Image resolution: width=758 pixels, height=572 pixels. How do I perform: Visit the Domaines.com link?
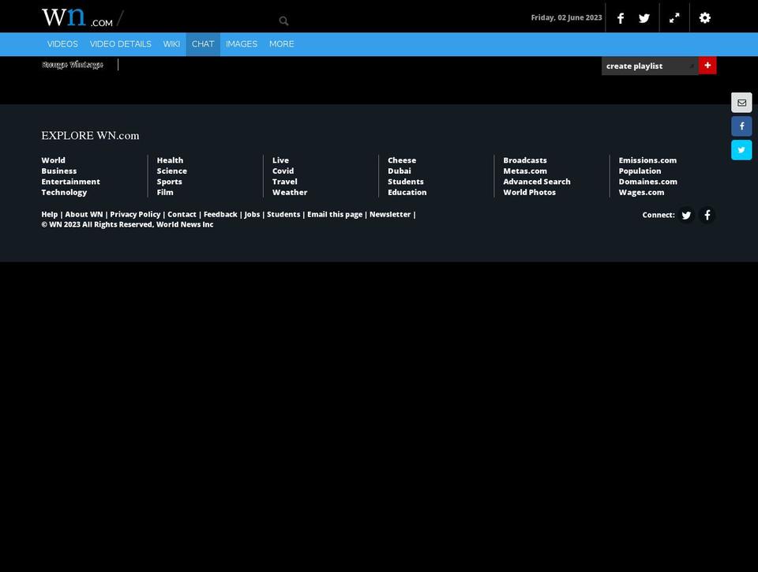click(648, 182)
